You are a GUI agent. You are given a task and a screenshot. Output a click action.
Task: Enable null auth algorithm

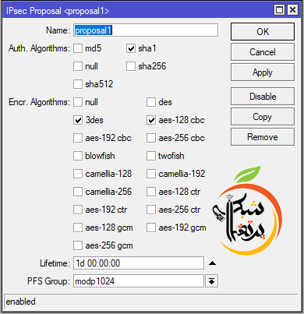(x=78, y=66)
